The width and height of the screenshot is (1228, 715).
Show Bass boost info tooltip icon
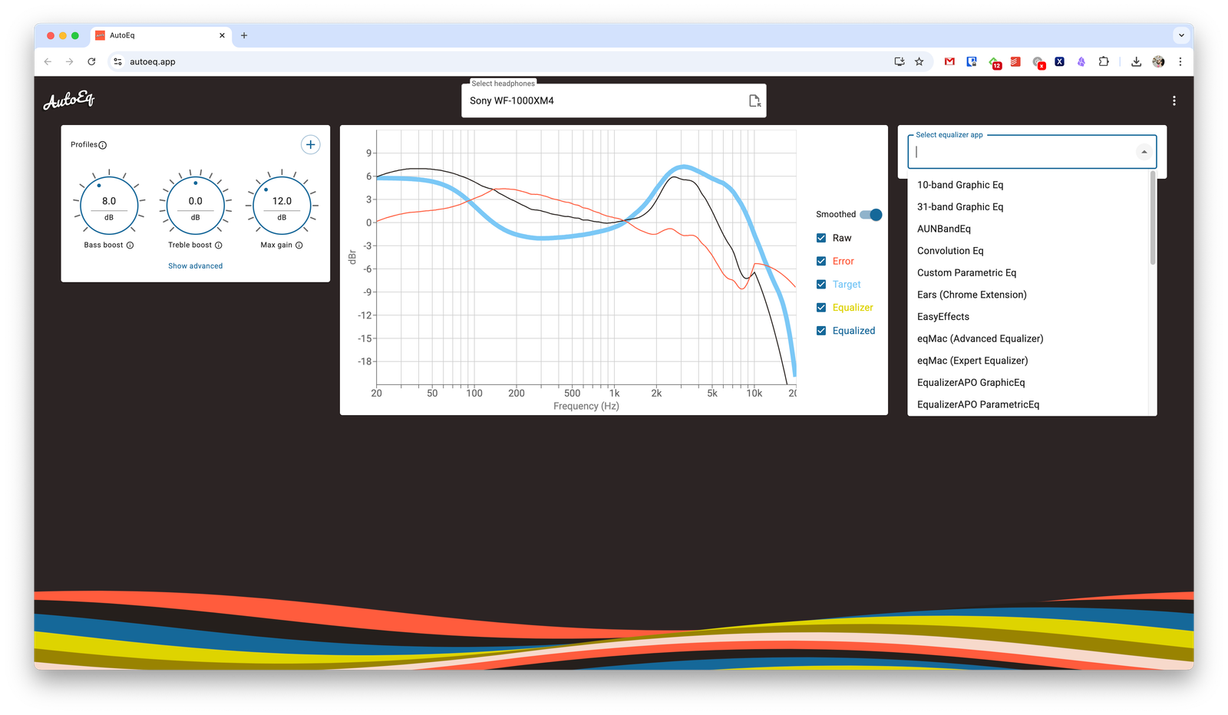pos(130,245)
